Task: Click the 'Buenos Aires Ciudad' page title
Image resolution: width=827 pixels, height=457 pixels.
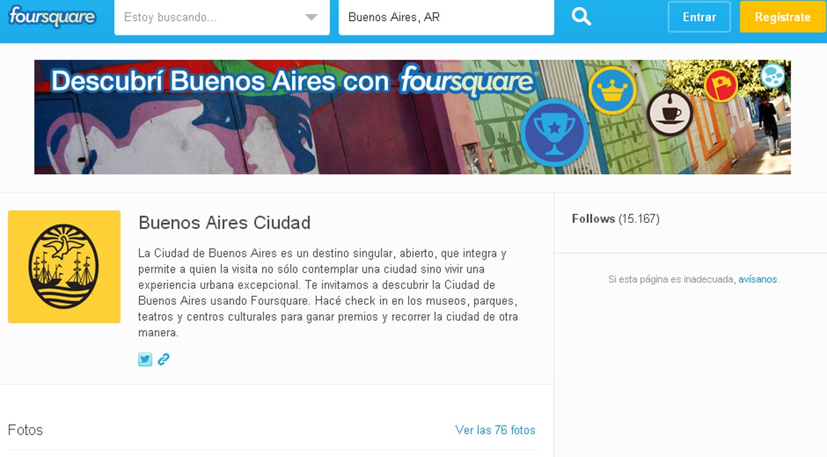Action: pyautogui.click(x=224, y=223)
